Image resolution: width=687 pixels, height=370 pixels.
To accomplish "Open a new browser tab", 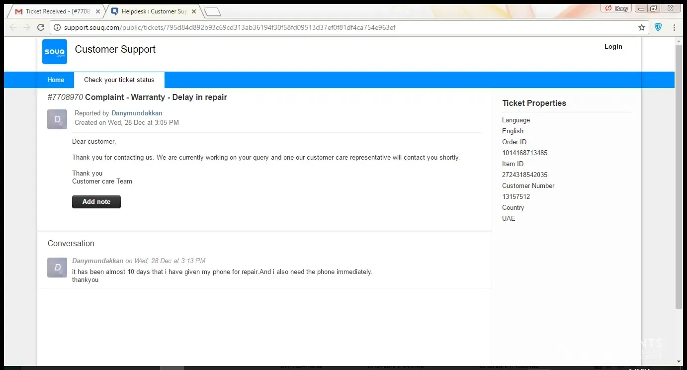I will point(212,12).
